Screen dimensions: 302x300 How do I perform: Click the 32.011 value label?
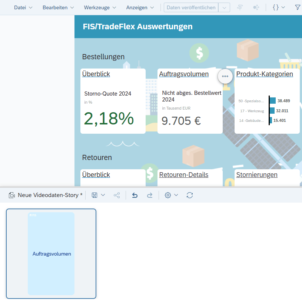click(x=282, y=111)
